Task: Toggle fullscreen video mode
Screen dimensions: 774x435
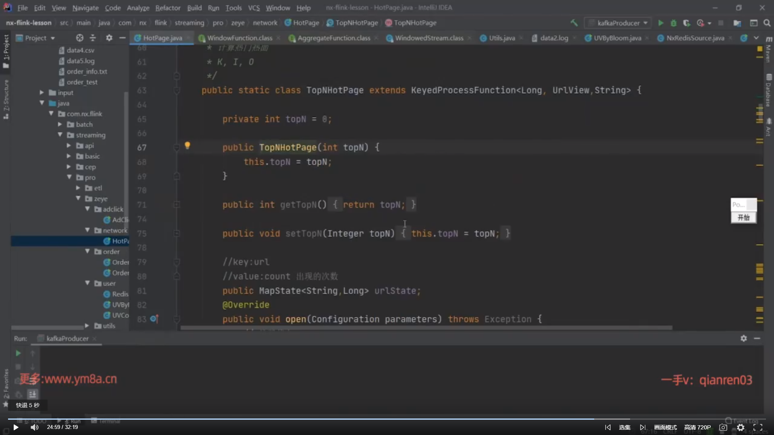Action: tap(758, 427)
